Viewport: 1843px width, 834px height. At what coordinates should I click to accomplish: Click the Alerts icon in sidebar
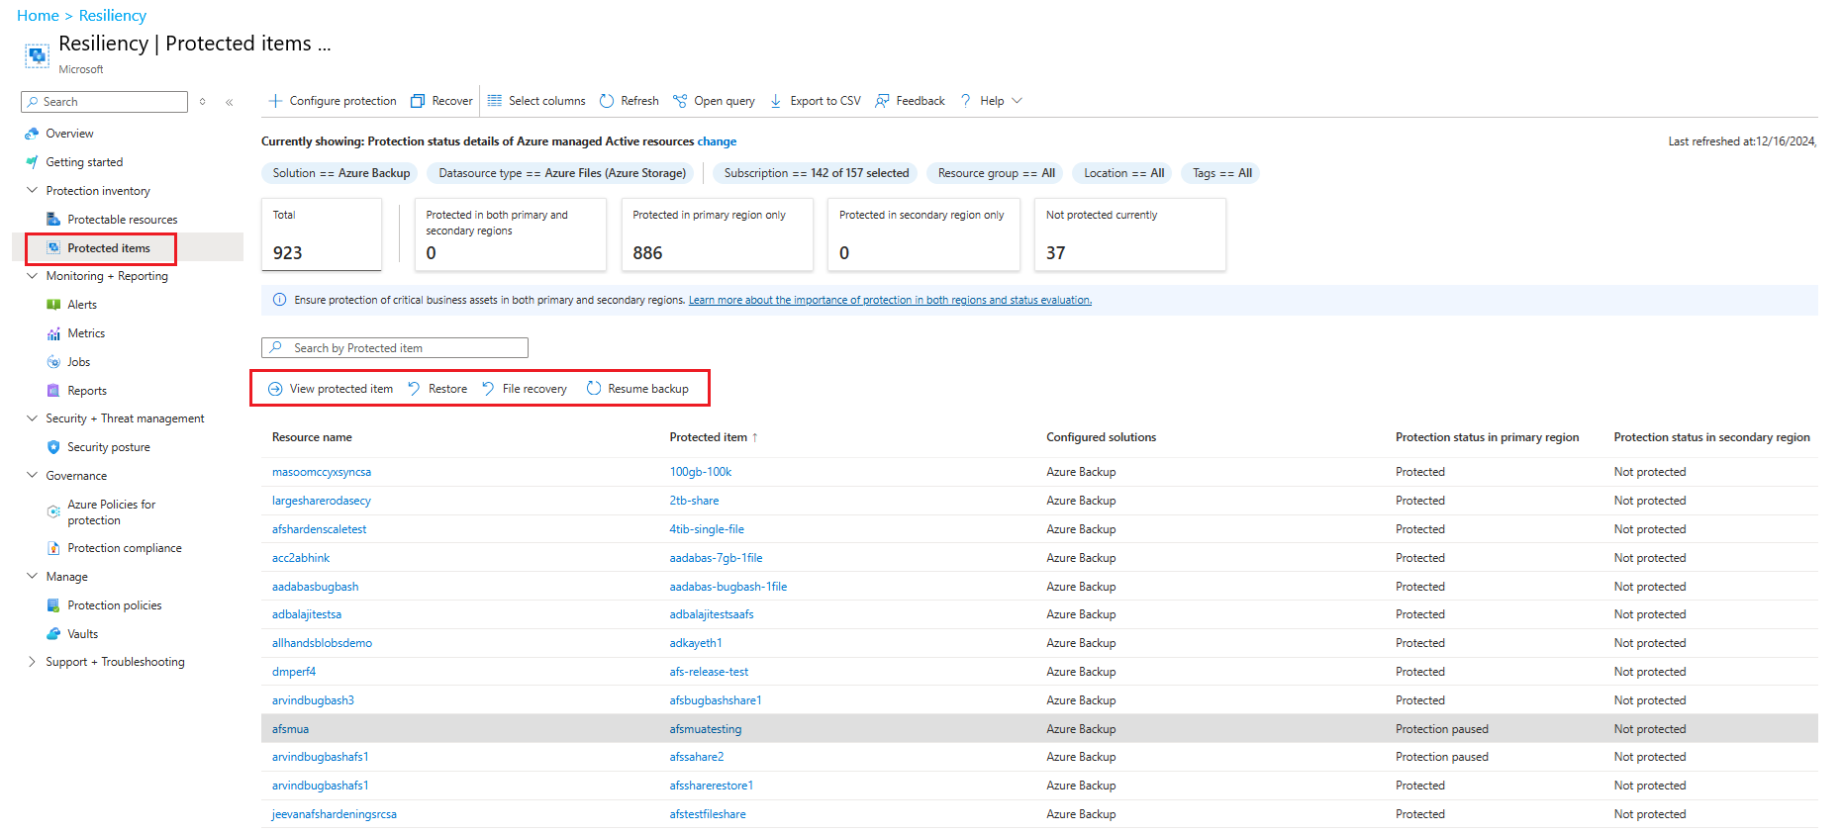(x=53, y=305)
